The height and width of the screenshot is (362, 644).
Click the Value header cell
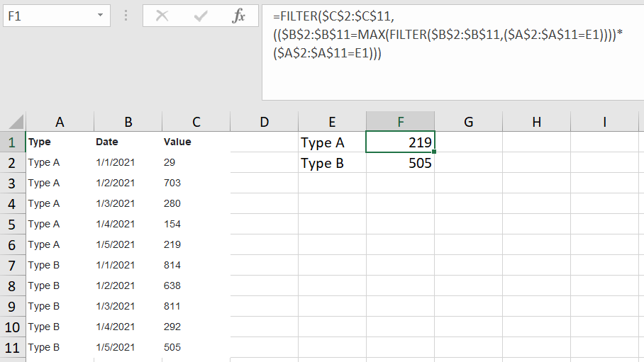point(196,142)
